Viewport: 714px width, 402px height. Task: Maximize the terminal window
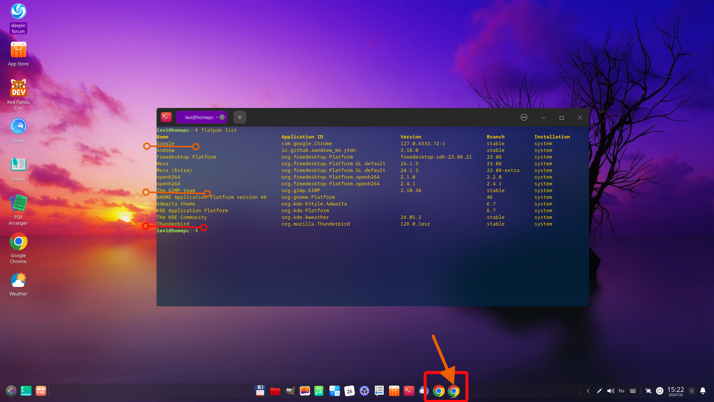562,118
